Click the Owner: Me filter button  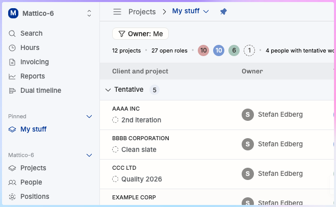140,34
